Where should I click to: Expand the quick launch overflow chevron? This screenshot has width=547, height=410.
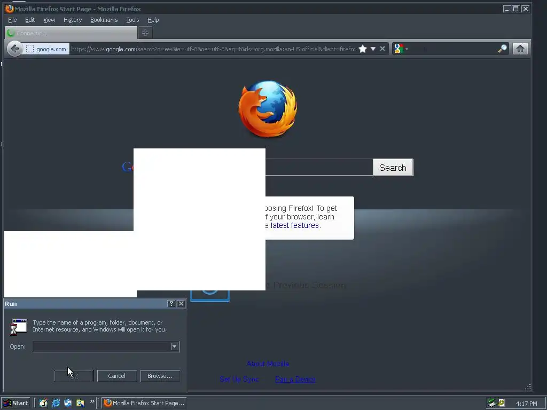point(92,401)
